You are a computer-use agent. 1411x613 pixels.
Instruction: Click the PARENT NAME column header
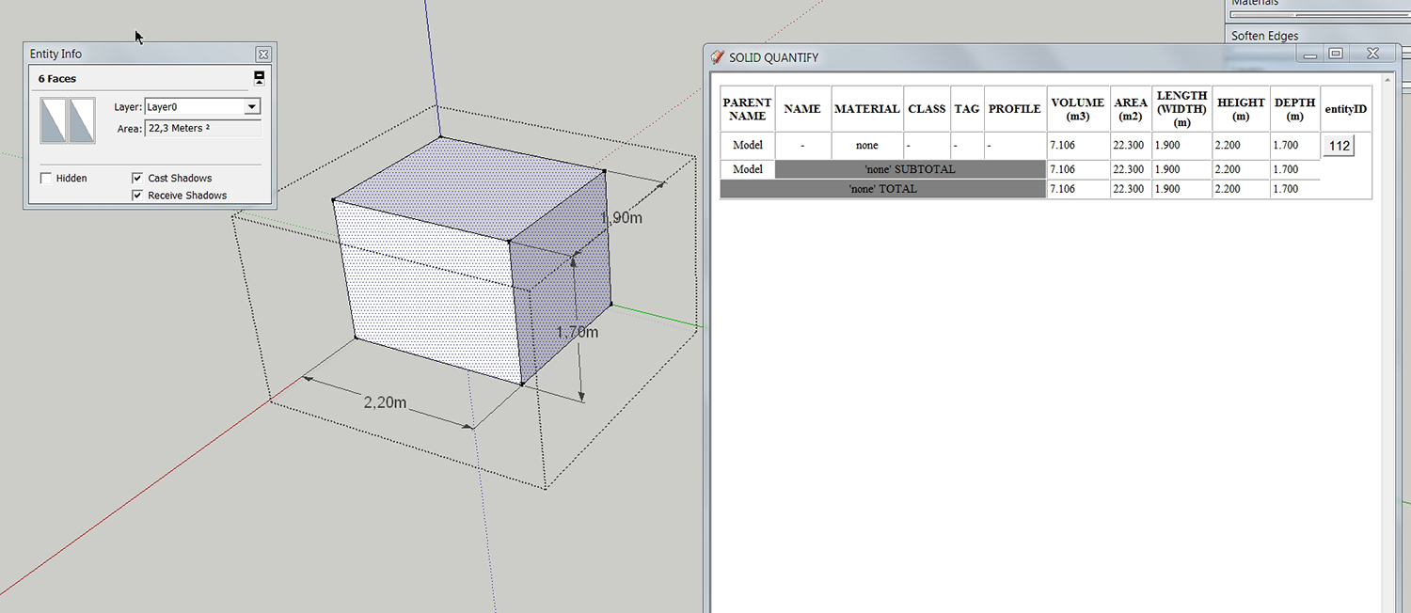tap(748, 109)
